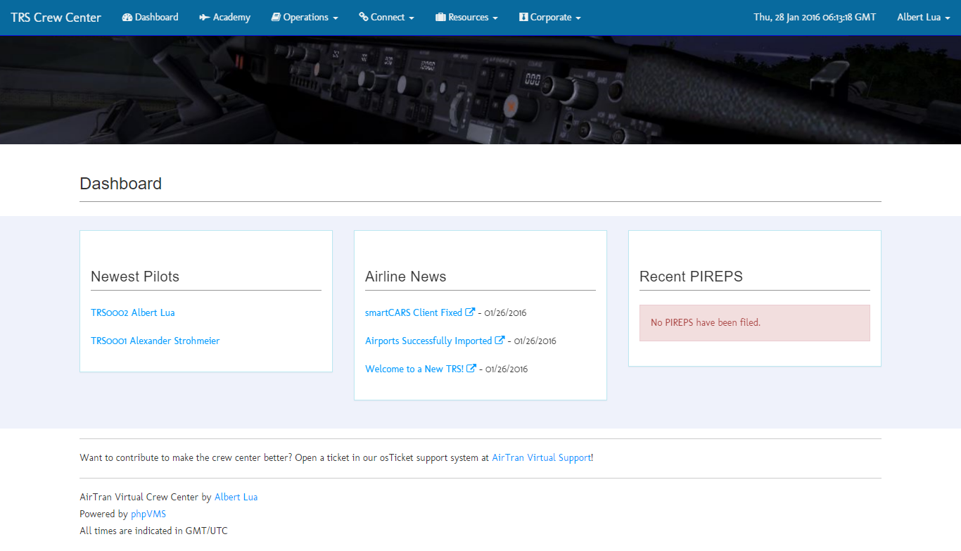961x551 pixels.
Task: Click the 'AirTran Virtual Crew Center by' text
Action: pos(146,497)
